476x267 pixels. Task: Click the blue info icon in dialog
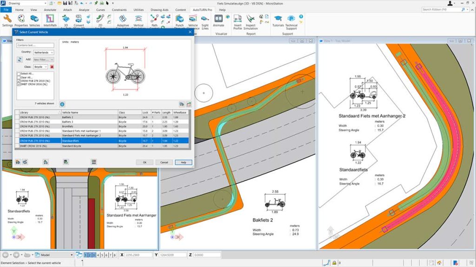tap(62, 104)
